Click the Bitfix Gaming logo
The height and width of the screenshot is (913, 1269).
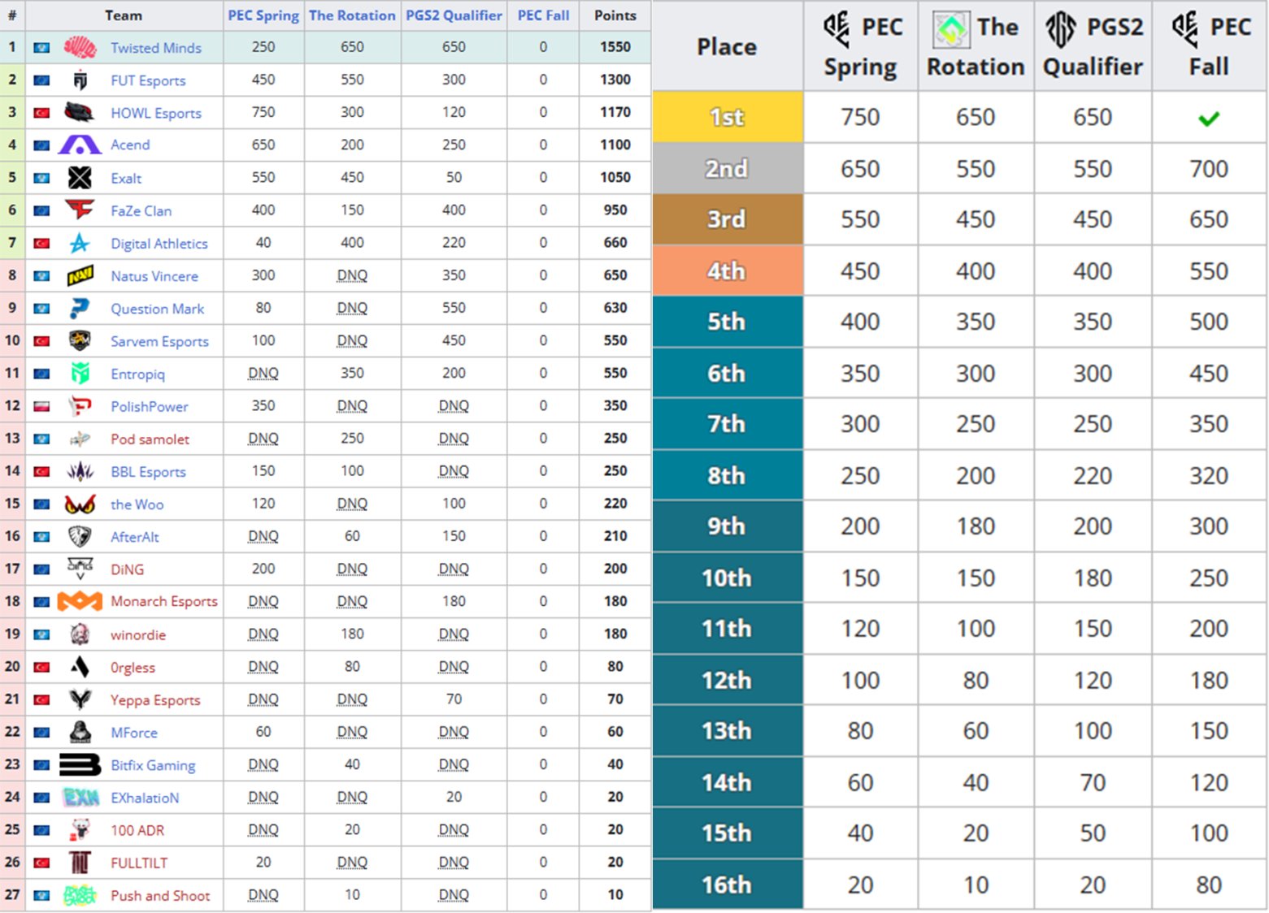point(80,764)
